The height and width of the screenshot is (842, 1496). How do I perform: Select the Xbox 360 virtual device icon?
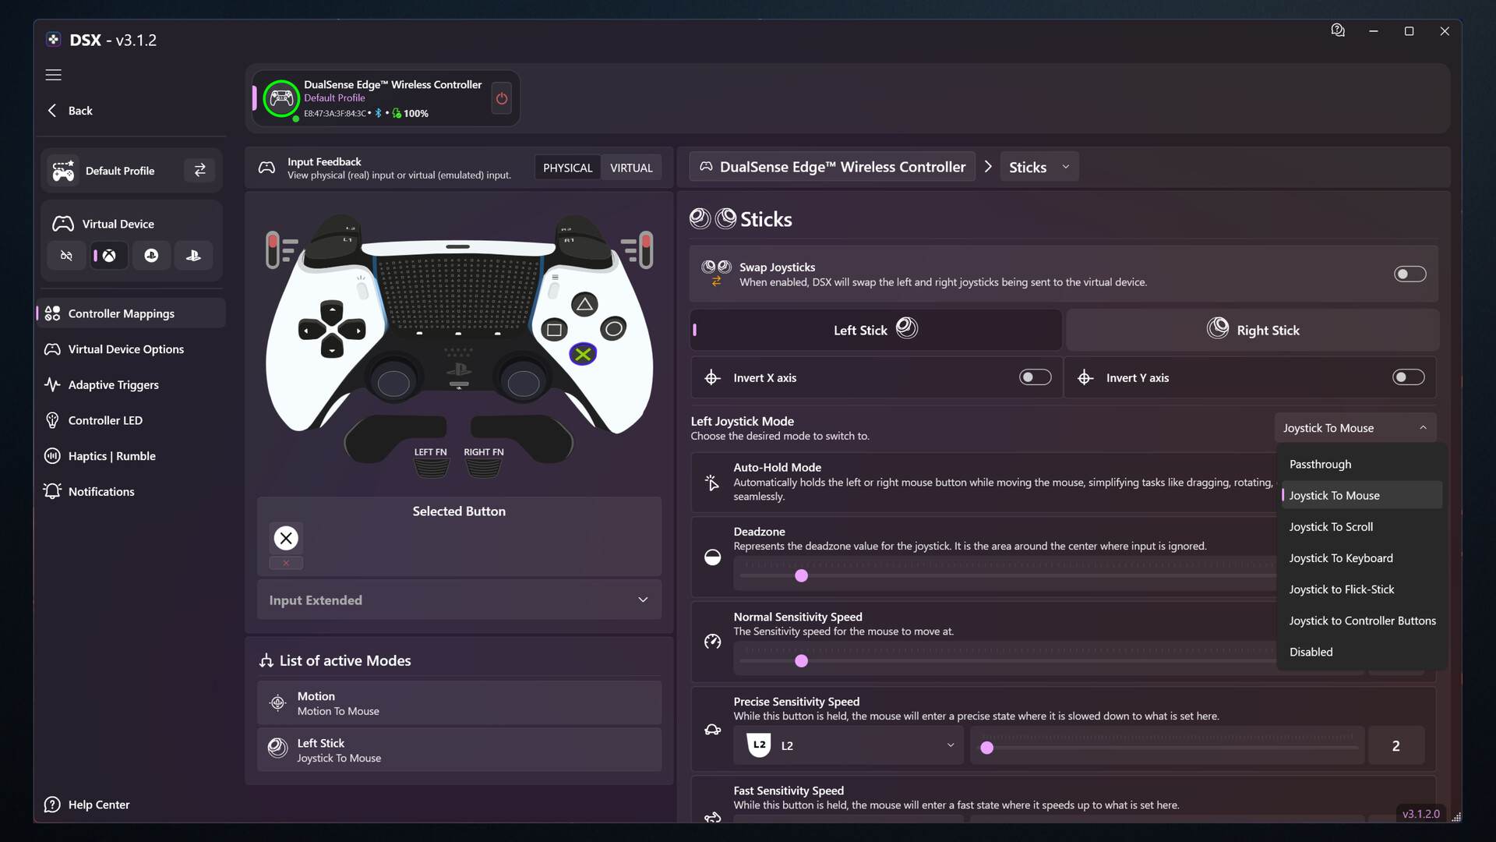[x=108, y=255]
